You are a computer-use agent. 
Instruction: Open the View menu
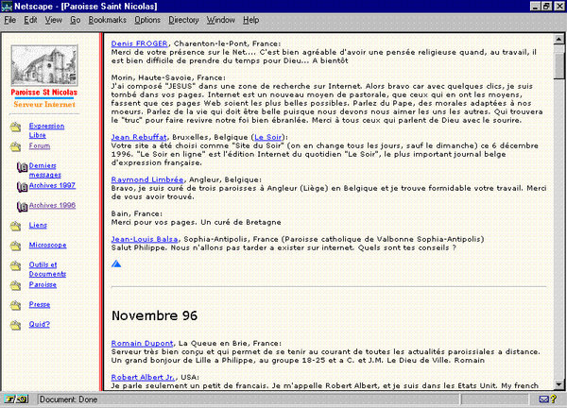(54, 20)
